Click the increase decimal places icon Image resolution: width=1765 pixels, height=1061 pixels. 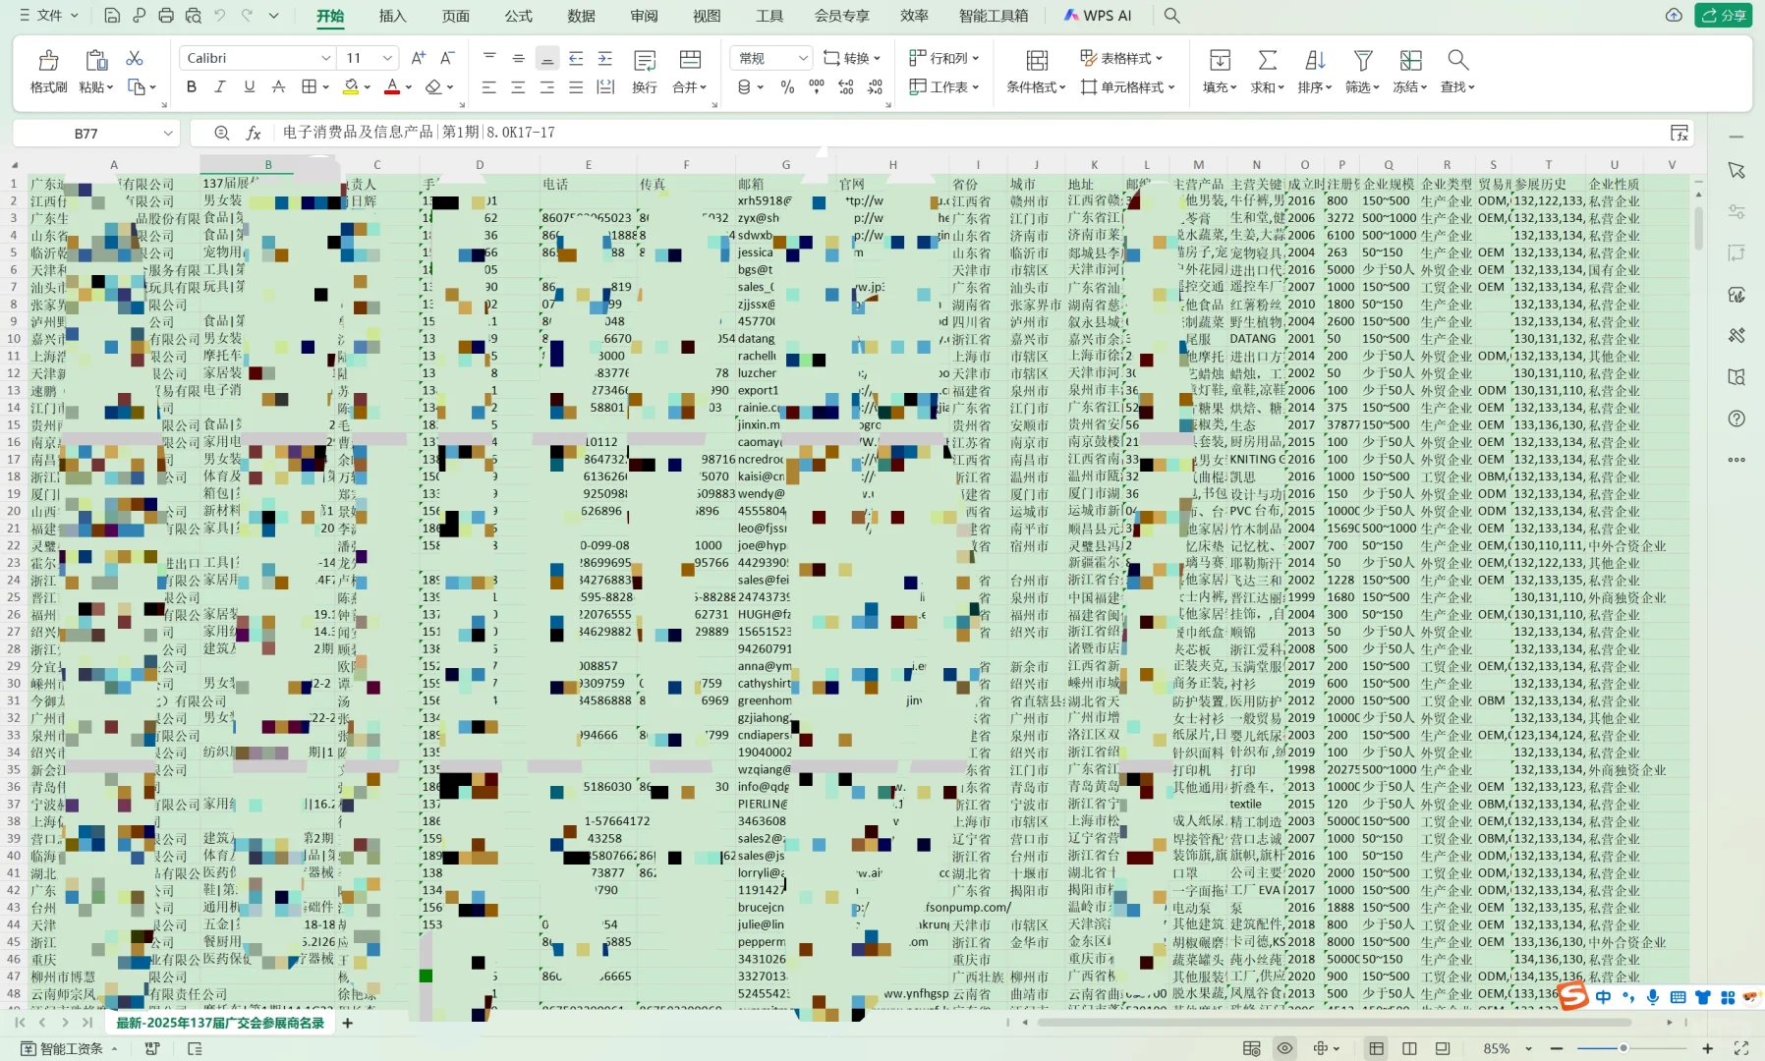coord(846,86)
